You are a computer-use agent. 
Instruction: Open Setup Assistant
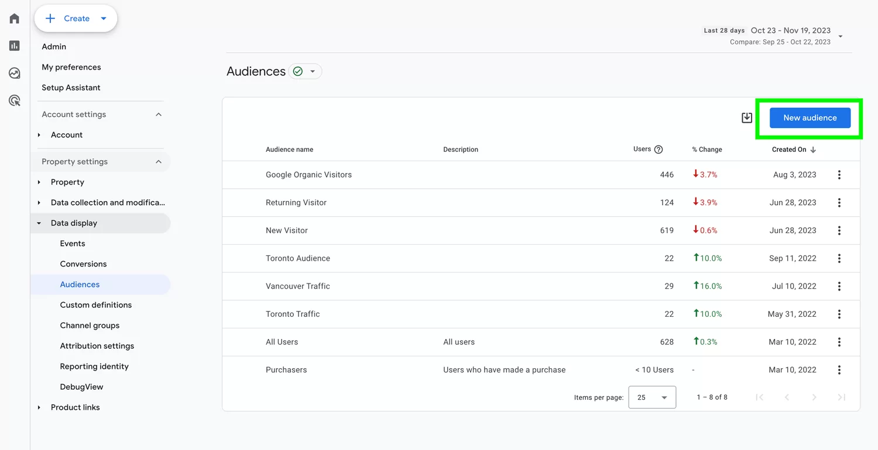click(x=71, y=88)
